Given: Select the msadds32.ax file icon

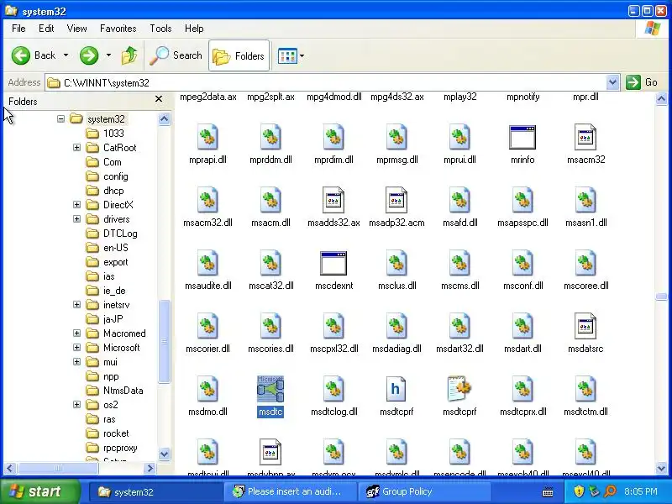Looking at the screenshot, I should click(333, 200).
